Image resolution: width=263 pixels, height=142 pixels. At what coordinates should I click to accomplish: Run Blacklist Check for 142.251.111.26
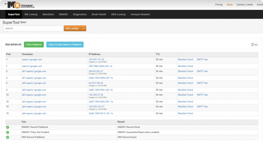(185, 60)
